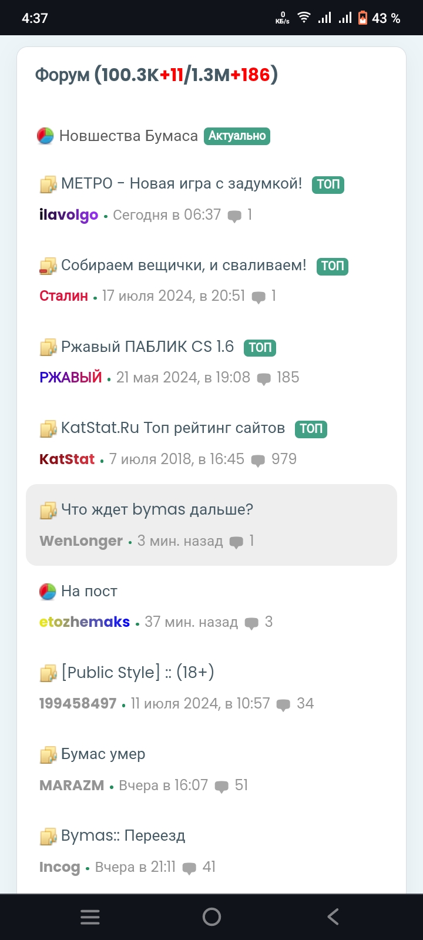The width and height of the screenshot is (423, 940).
Task: Click the Актуально badge
Action: tap(237, 136)
